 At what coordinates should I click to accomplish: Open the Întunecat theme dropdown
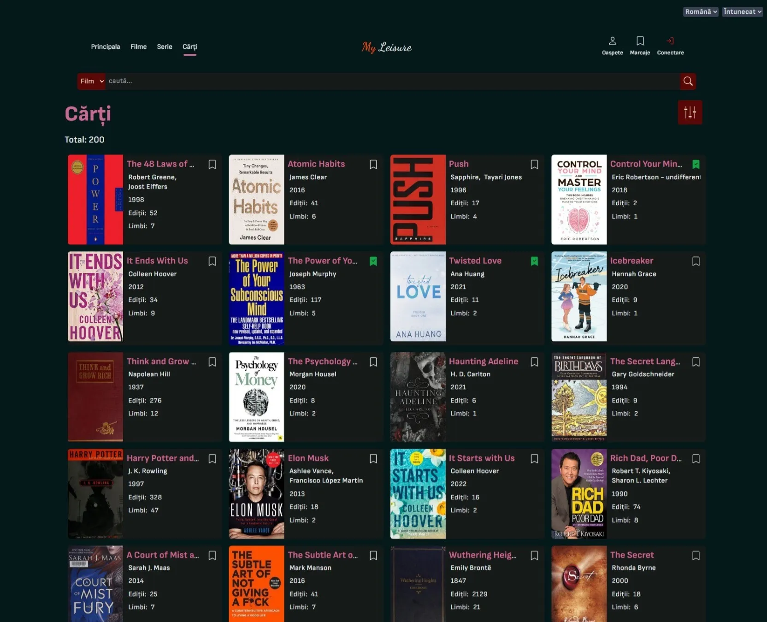pyautogui.click(x=742, y=12)
